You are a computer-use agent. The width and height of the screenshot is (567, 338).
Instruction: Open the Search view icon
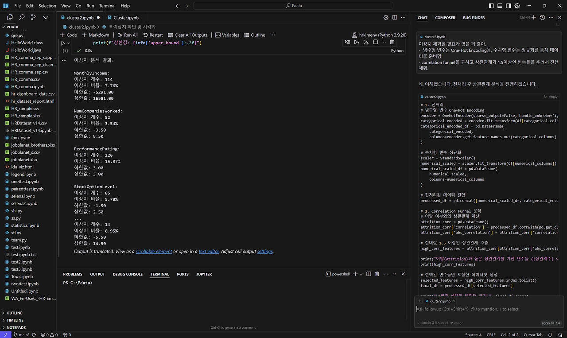point(22,17)
